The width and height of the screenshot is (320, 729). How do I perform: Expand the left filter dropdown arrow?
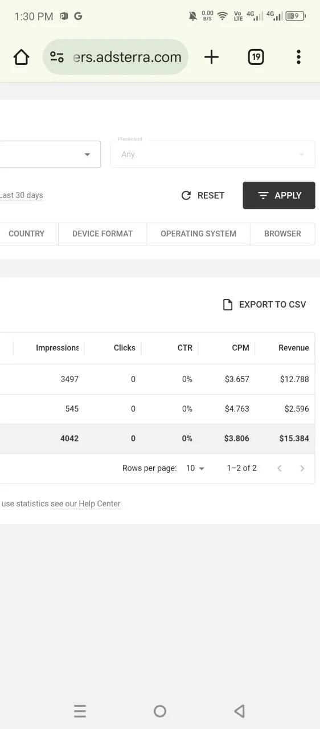pos(87,154)
